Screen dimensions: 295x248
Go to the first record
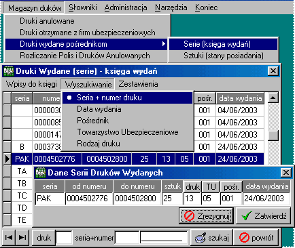[x=9, y=238]
